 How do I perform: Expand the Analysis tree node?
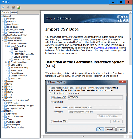tap(2, 81)
